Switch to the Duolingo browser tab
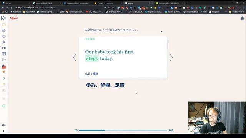This screenshot has width=246, height=138. point(170,3)
